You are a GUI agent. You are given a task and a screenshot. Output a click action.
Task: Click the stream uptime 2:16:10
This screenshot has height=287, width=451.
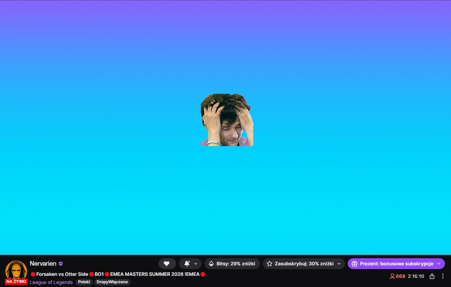pos(416,276)
